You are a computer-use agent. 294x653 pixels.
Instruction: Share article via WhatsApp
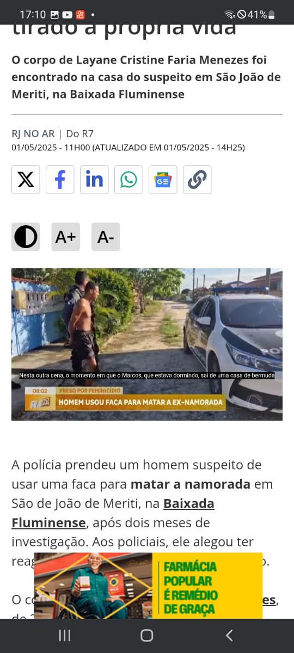pos(128,180)
